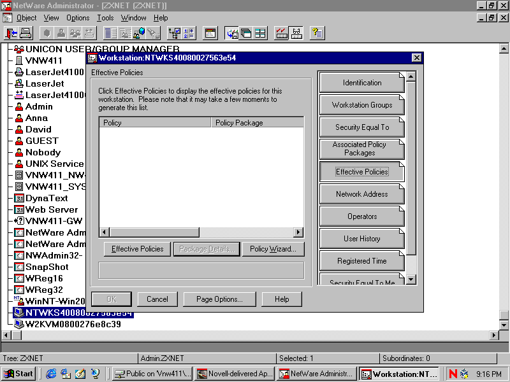Image resolution: width=510 pixels, height=382 pixels.
Task: Click the notepad pencil quick launch icon
Action: [80, 374]
